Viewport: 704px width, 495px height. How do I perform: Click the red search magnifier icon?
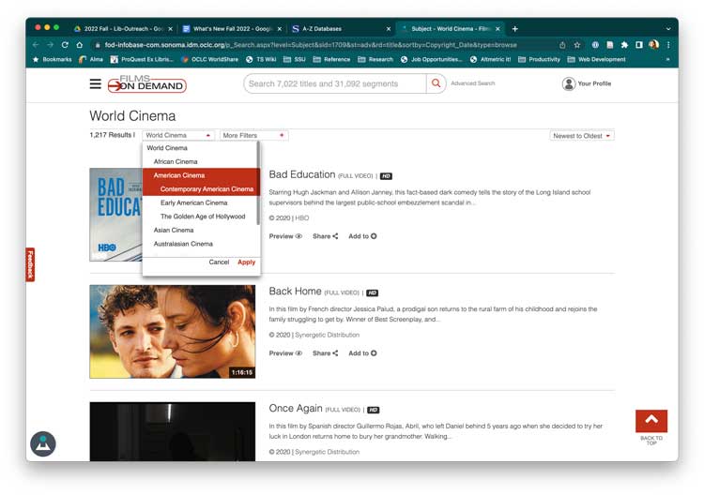click(436, 83)
